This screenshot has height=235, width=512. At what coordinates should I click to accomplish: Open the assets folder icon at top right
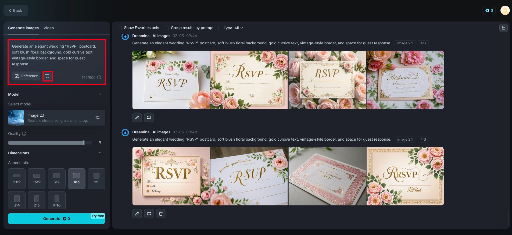[503, 28]
